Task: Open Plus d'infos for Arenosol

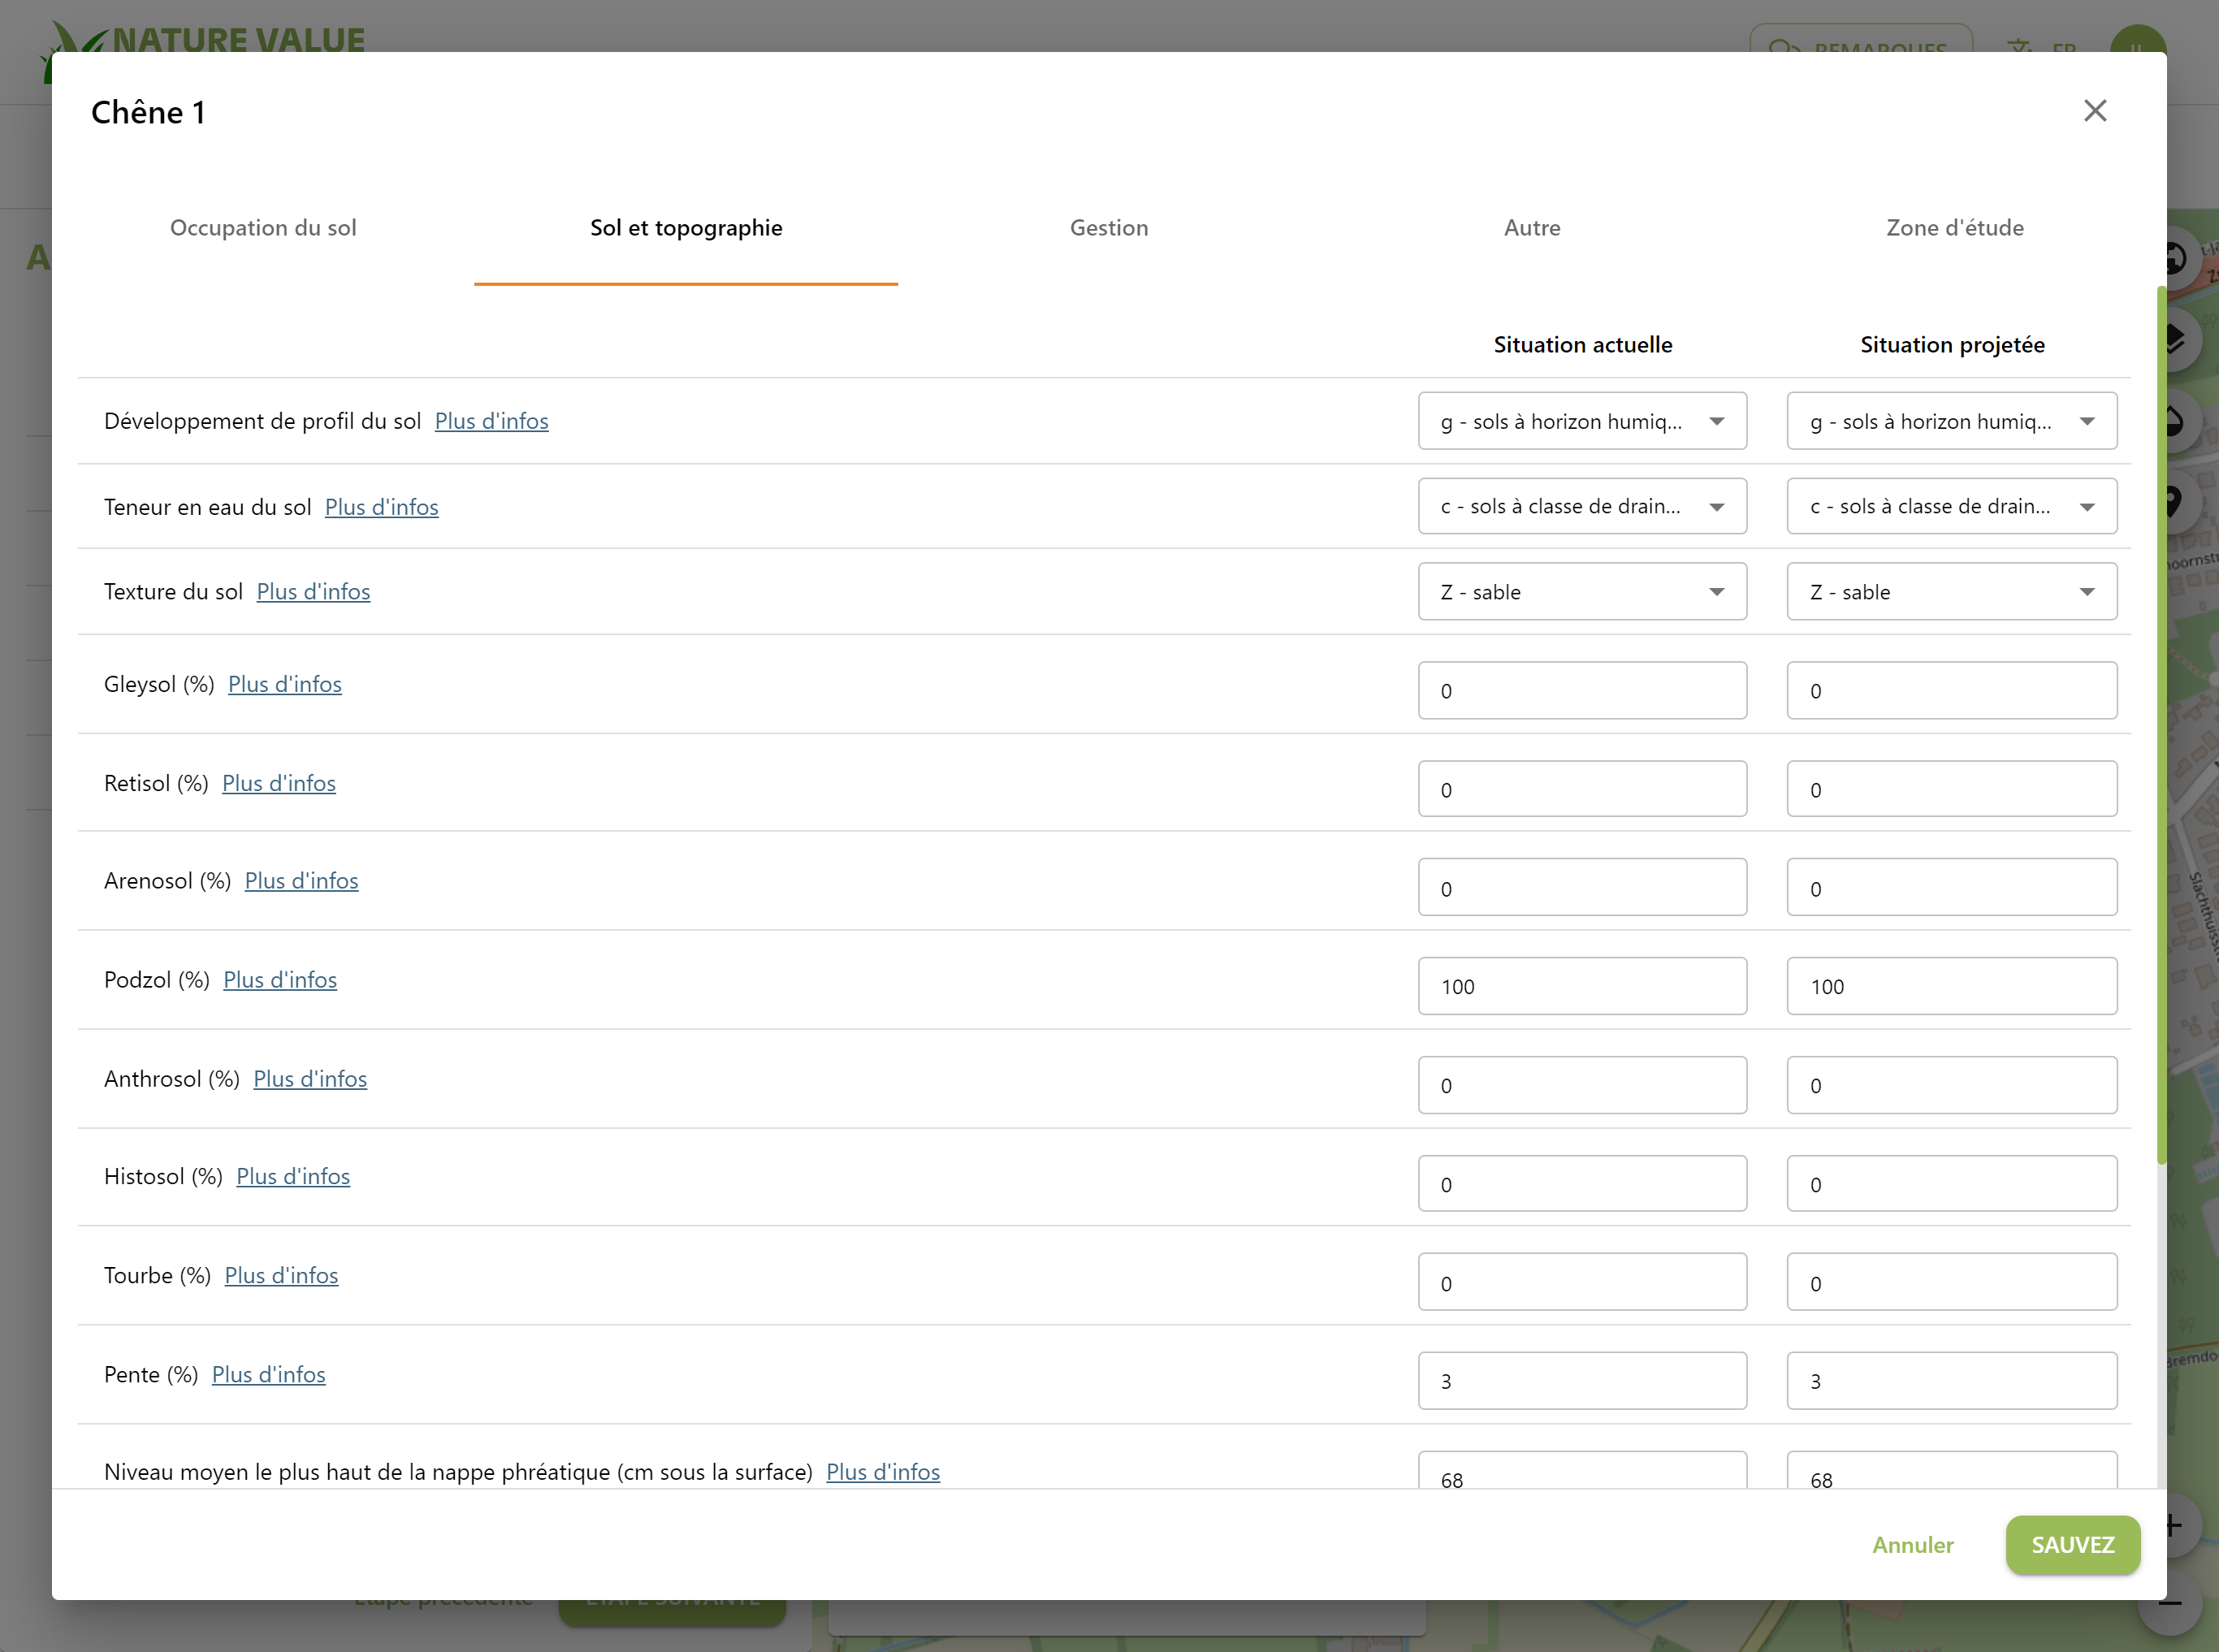Action: tap(301, 881)
